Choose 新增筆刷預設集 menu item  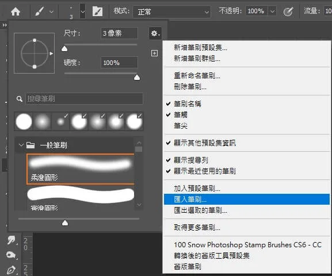247,48
